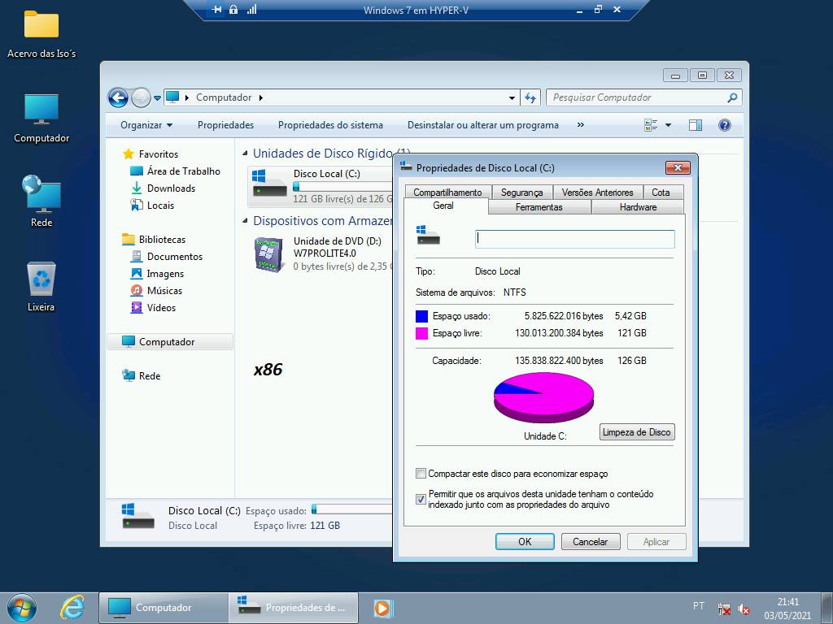The height and width of the screenshot is (624, 833).
Task: Toggle the preview pane icon
Action: click(x=696, y=125)
